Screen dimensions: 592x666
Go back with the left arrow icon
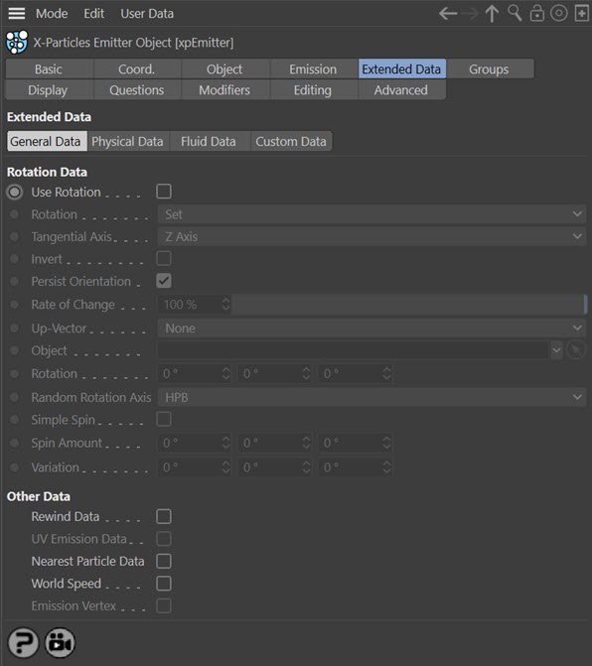pyautogui.click(x=448, y=14)
